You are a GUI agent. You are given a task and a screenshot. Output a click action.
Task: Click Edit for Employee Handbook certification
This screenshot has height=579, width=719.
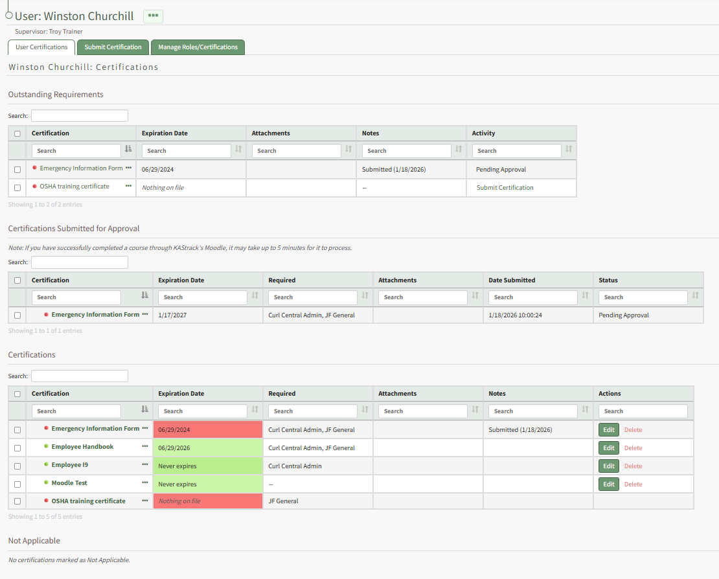[608, 448]
